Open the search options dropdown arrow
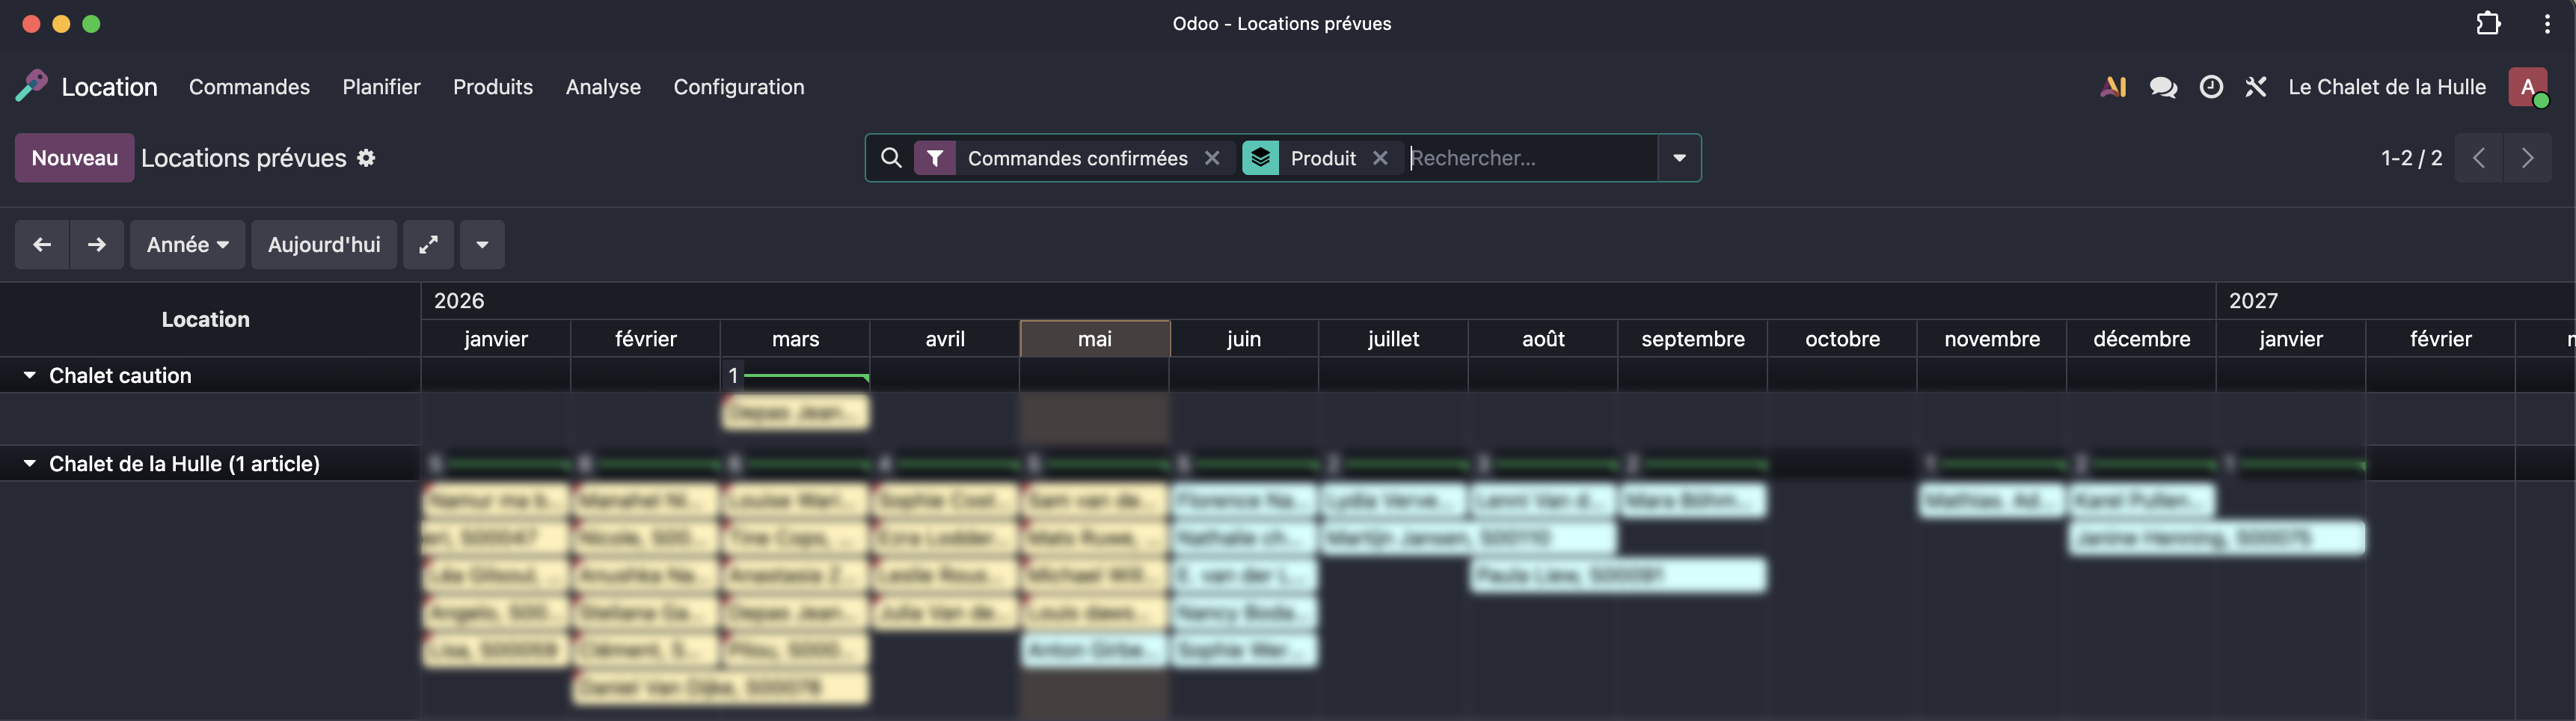 1679,158
